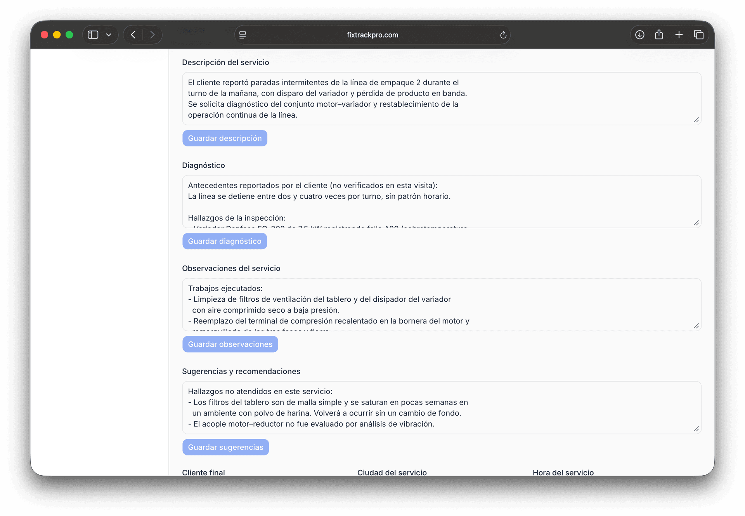Screen dimensions: 745x516
Task: Open a new tab with plus icon
Action: (x=679, y=35)
